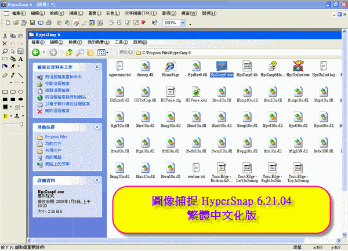Click the yellow highlight color swatch
Screen dimensions: 348x251
click(5, 115)
